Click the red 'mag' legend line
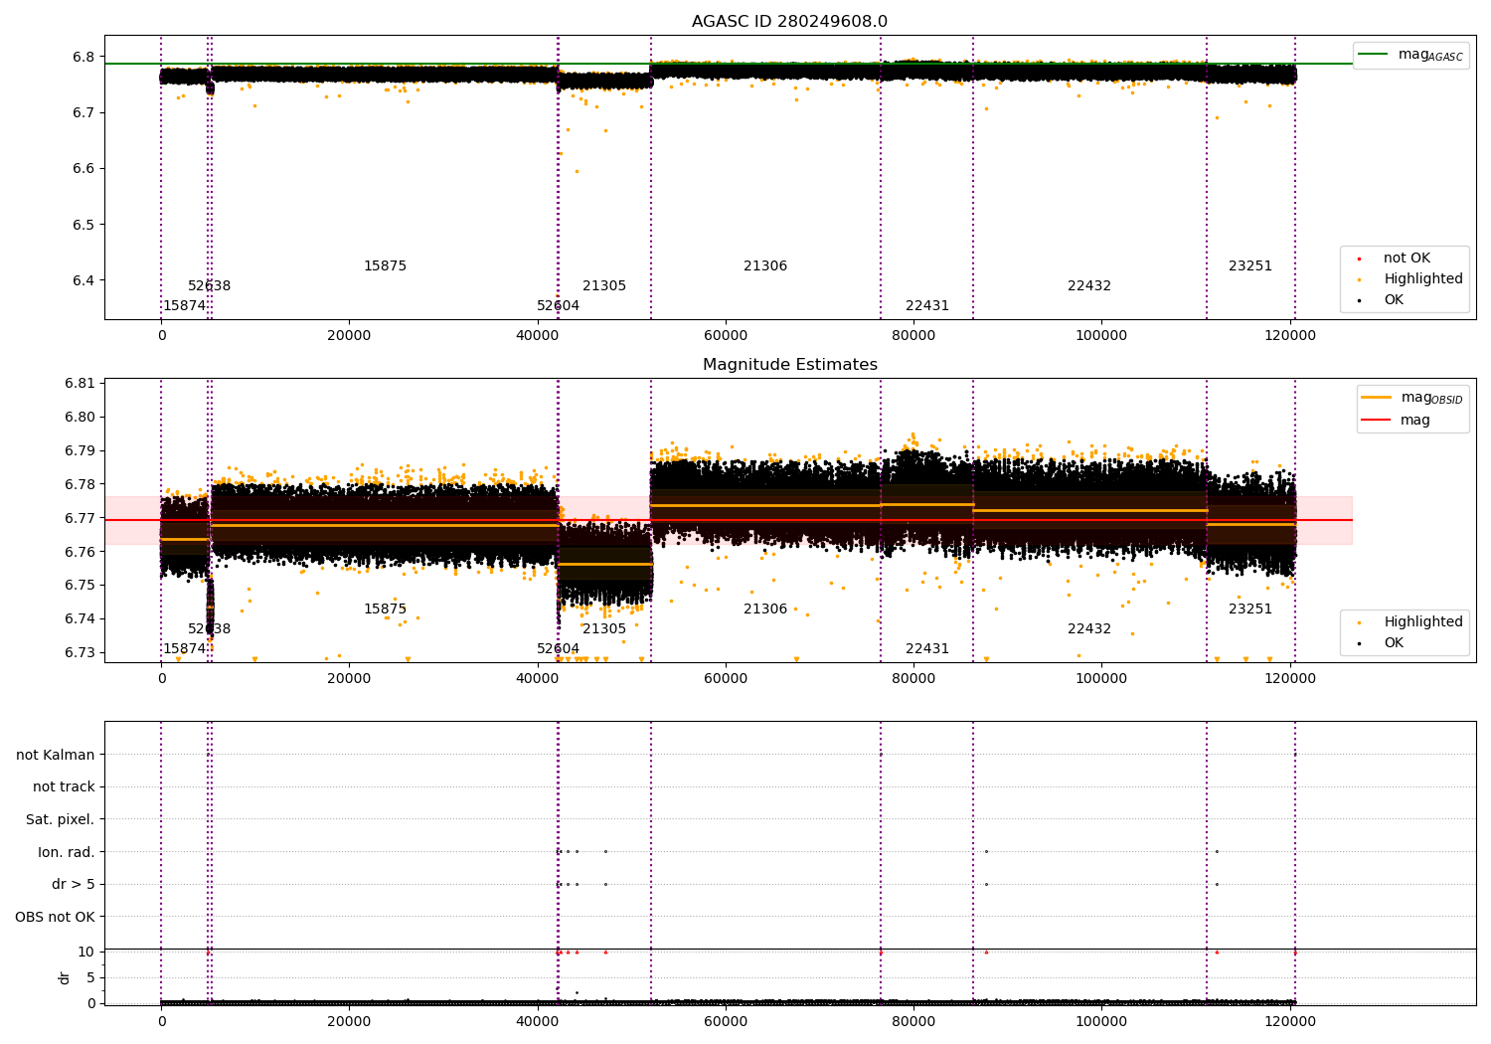Screen dimensions: 1491x1044 click(1377, 421)
